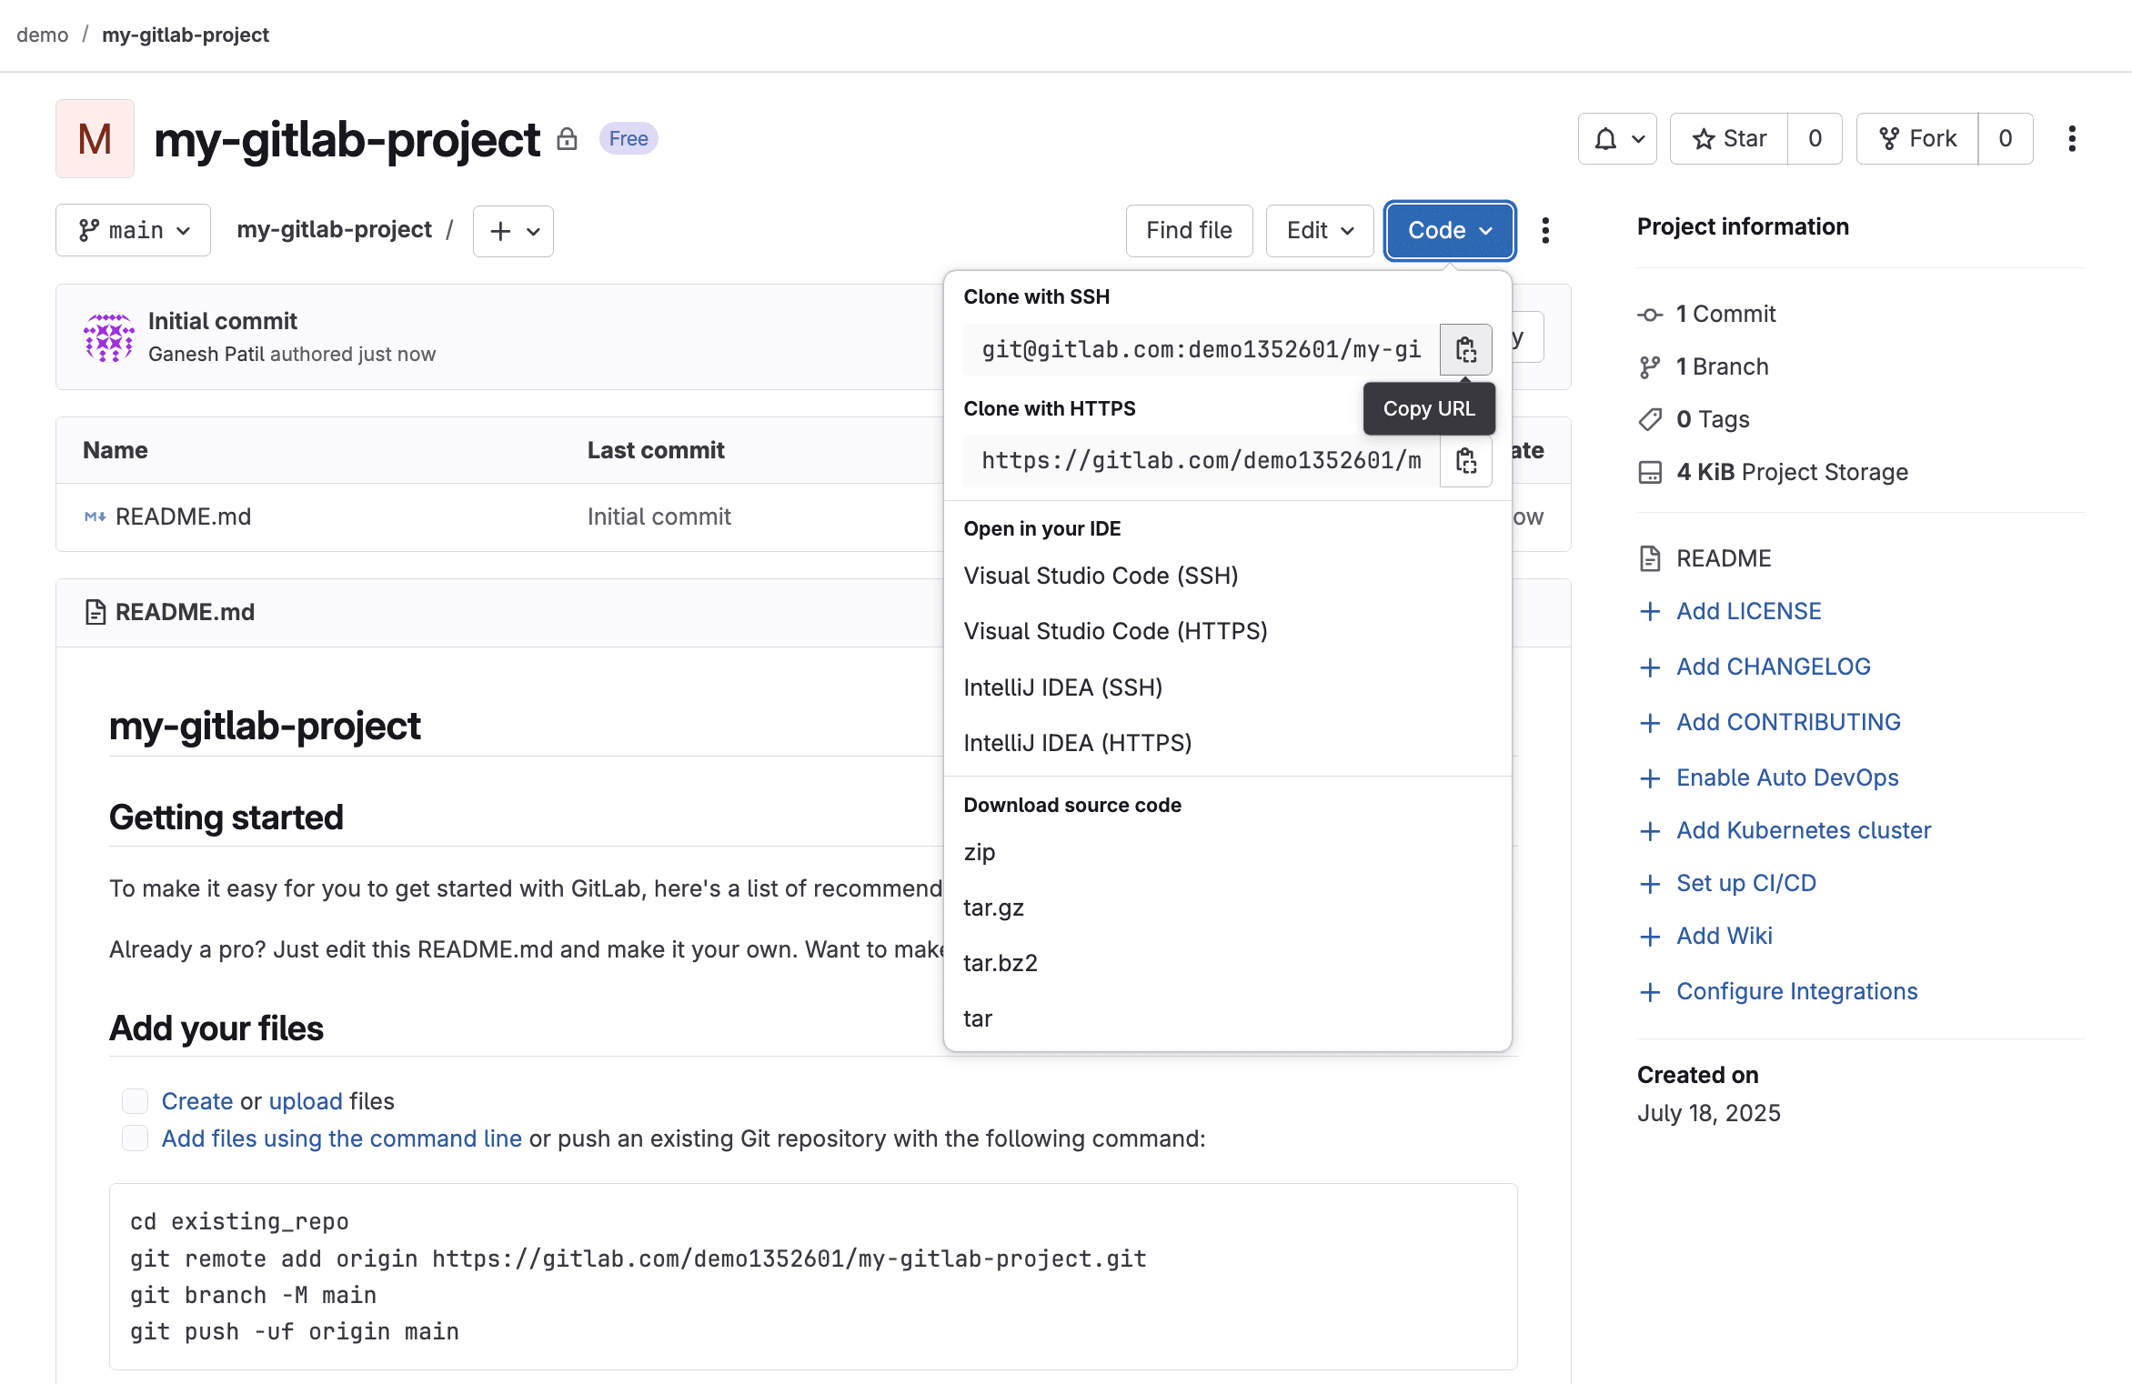2132x1384 pixels.
Task: Fork the repository
Action: pos(1916,138)
